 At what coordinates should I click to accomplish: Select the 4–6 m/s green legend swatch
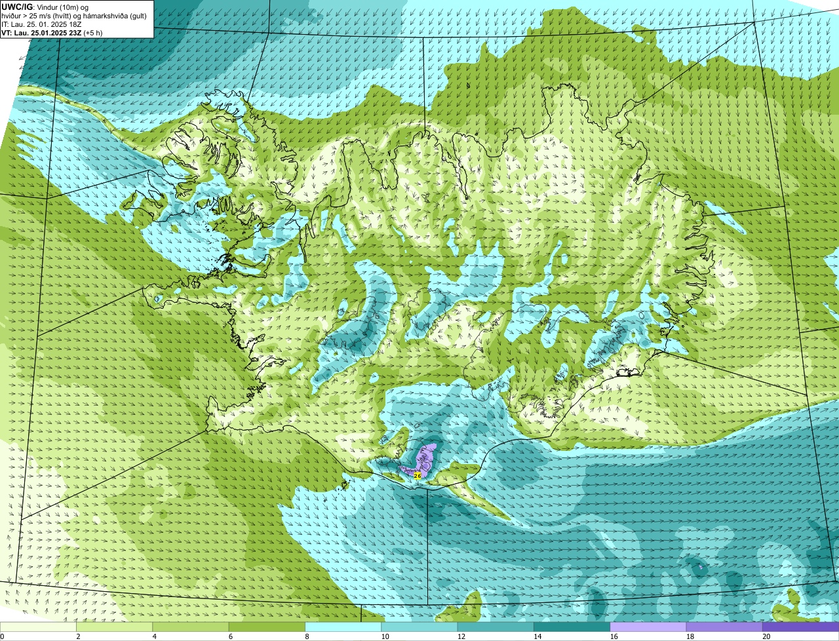[191, 627]
